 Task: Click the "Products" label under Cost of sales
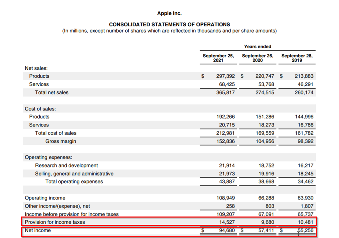(x=39, y=117)
